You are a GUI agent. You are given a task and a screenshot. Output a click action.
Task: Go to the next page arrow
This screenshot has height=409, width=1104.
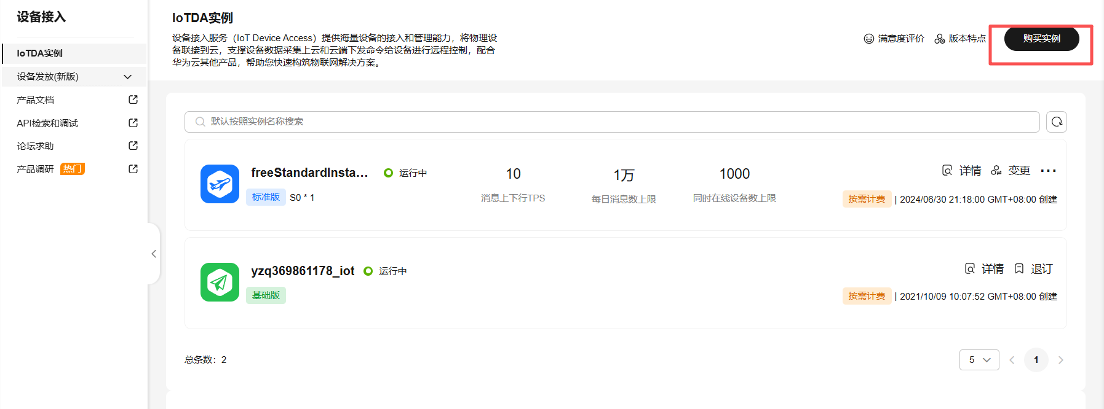click(x=1060, y=360)
